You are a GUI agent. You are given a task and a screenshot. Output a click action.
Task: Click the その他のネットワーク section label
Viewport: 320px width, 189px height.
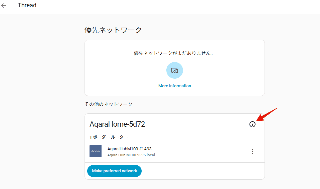[108, 104]
